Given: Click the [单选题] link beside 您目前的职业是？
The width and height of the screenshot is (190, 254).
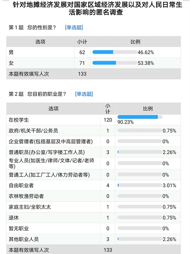Looking at the screenshot, I should coord(84,94).
